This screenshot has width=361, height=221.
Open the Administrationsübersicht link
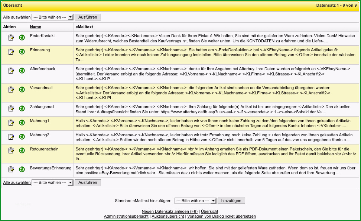click(126, 217)
